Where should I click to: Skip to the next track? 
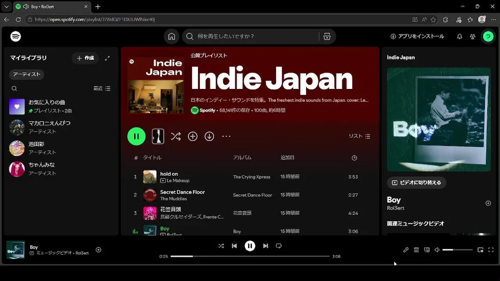coord(265,246)
